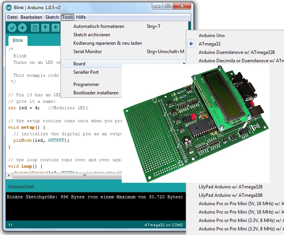
Task: Click Bootloader installieren
Action: pyautogui.click(x=96, y=93)
